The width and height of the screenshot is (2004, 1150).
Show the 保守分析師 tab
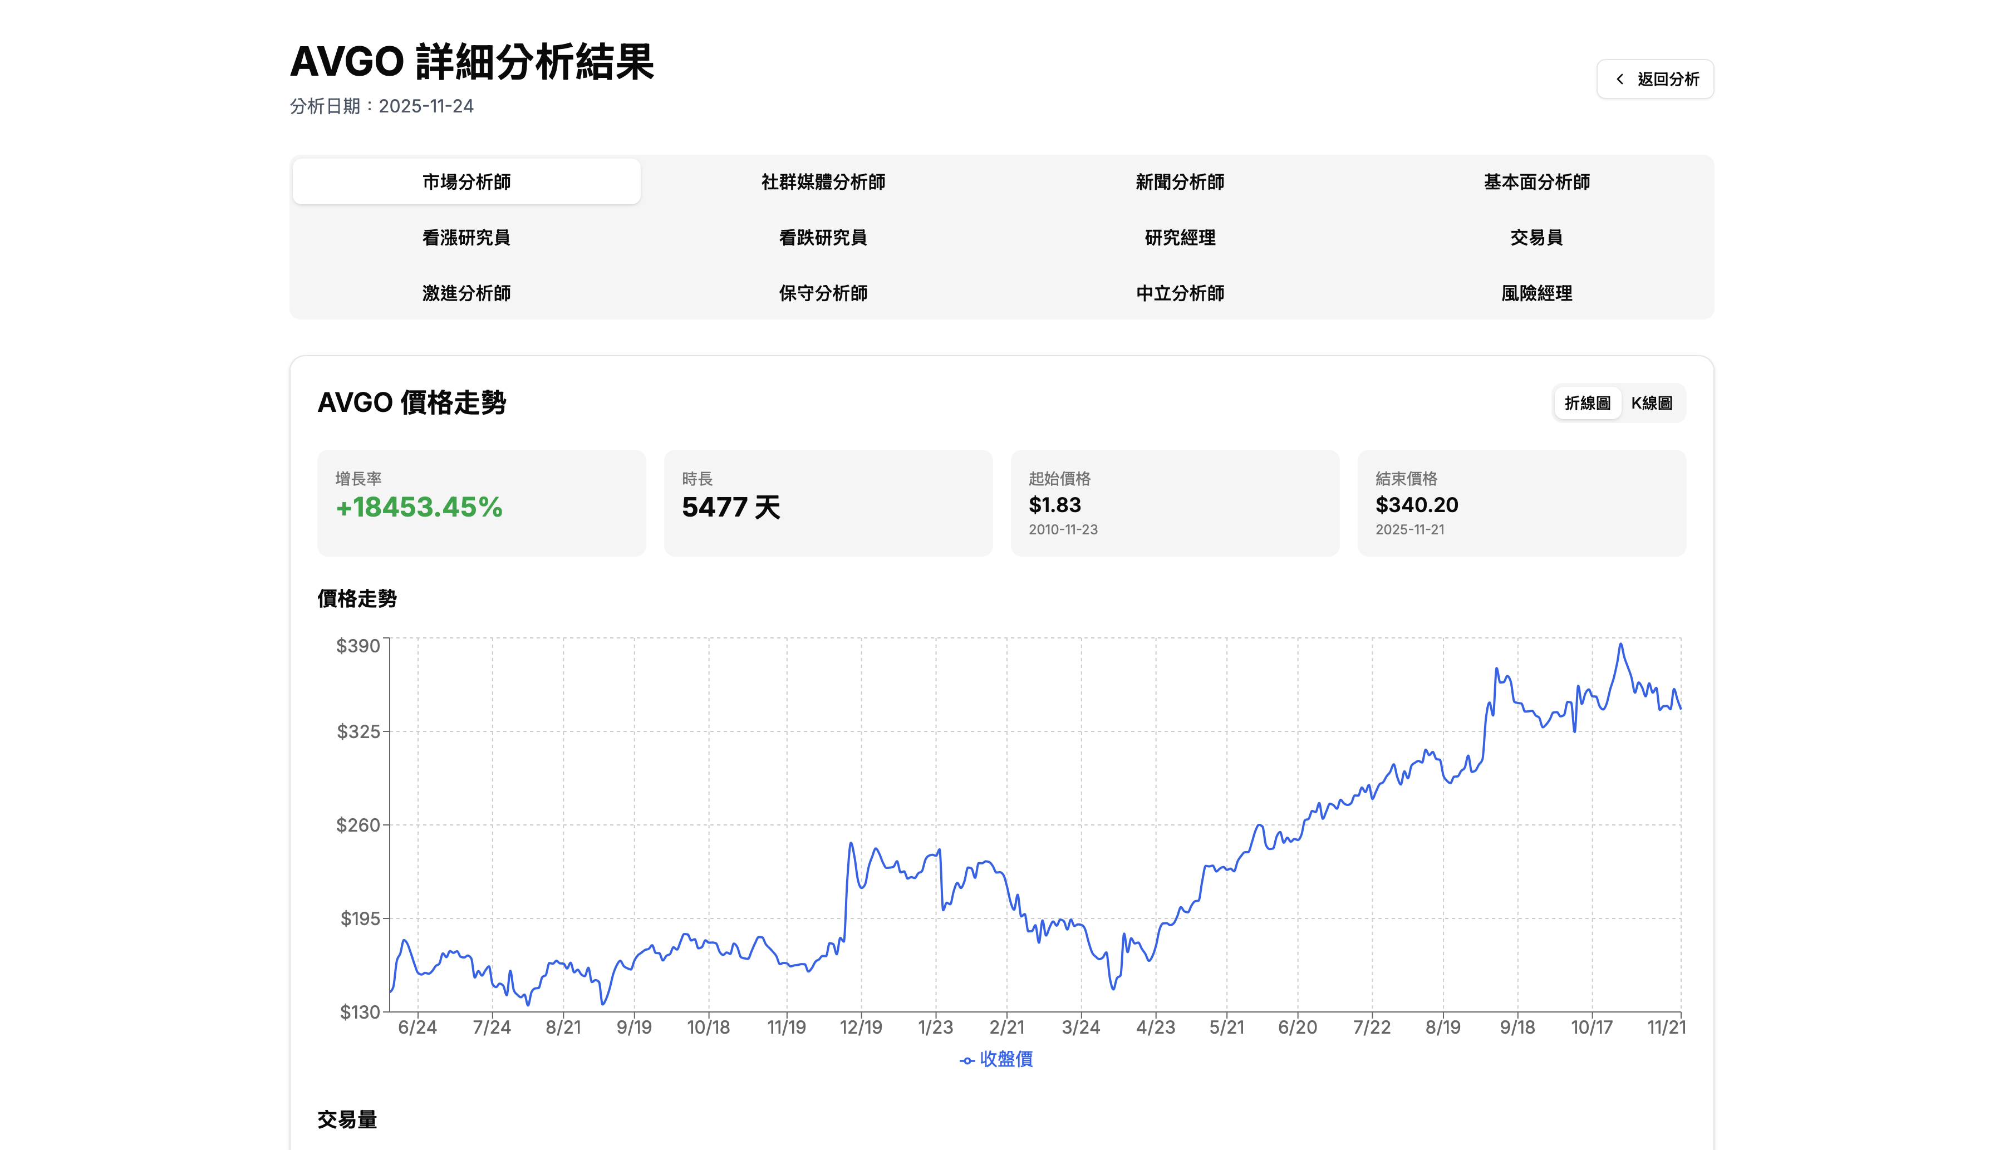point(823,293)
